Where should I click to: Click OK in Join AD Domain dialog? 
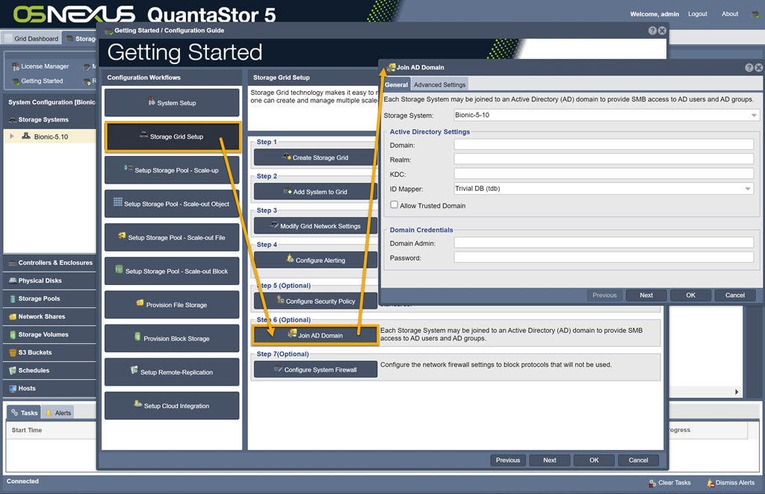[690, 295]
